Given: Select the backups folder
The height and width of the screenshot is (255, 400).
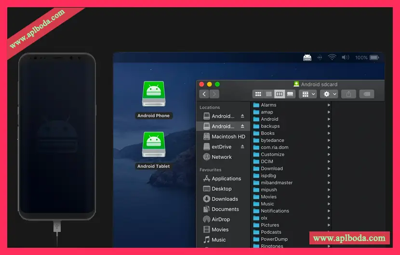Looking at the screenshot, I should pos(292,126).
